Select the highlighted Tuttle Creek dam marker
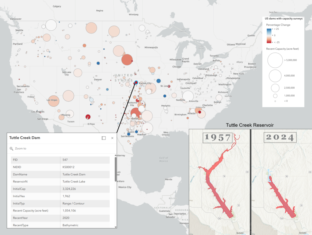The width and height of the screenshot is (312, 235). click(136, 83)
